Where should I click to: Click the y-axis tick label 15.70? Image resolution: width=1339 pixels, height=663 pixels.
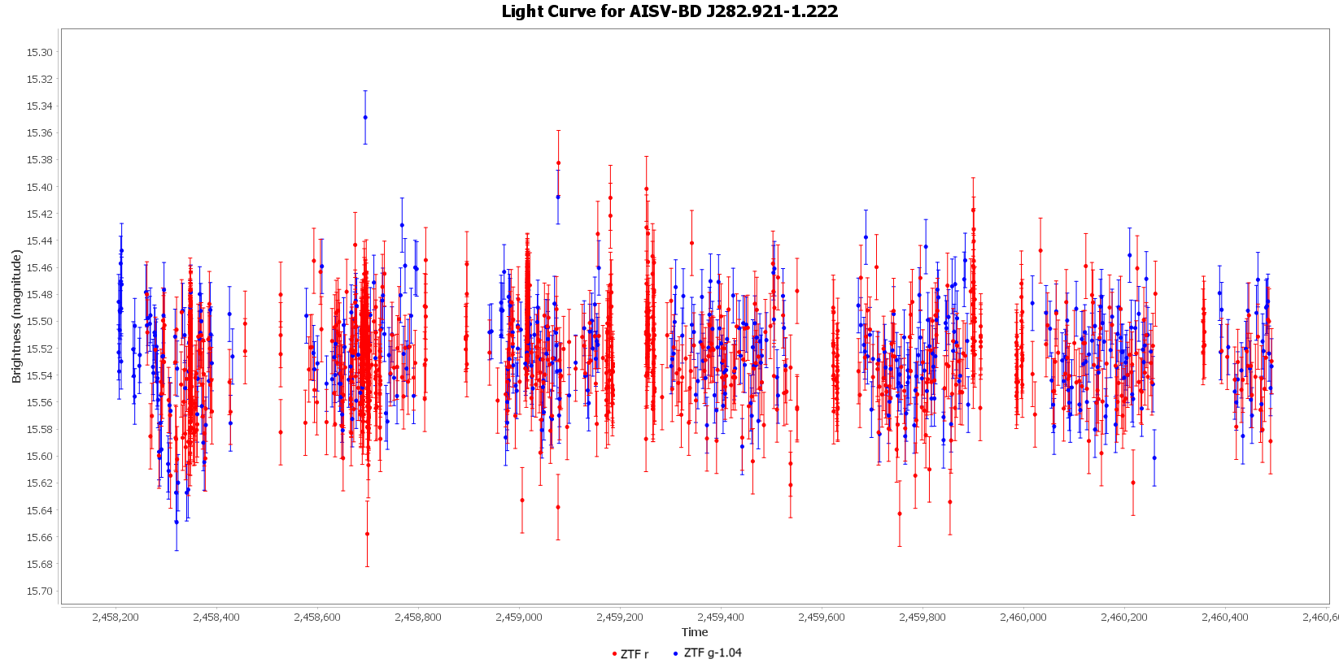[x=39, y=591]
